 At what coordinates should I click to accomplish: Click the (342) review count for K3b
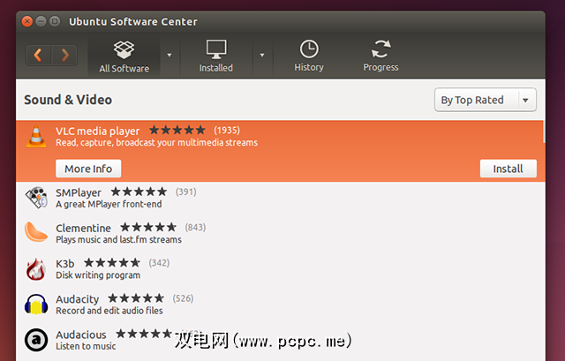(159, 263)
